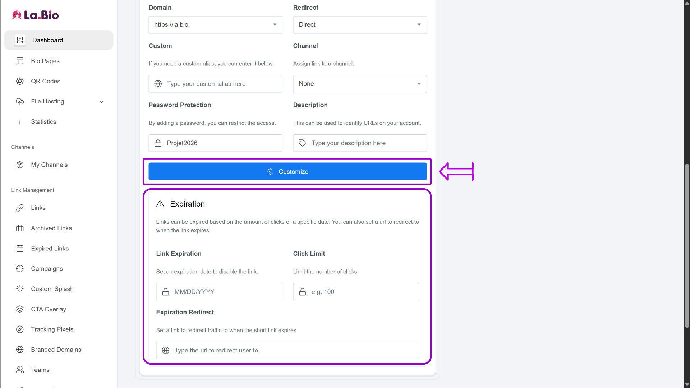Image resolution: width=690 pixels, height=388 pixels.
Task: Open the Branded Domains link
Action: [x=56, y=350]
